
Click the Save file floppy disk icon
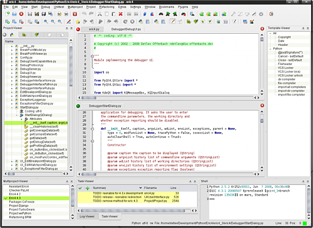point(30,14)
